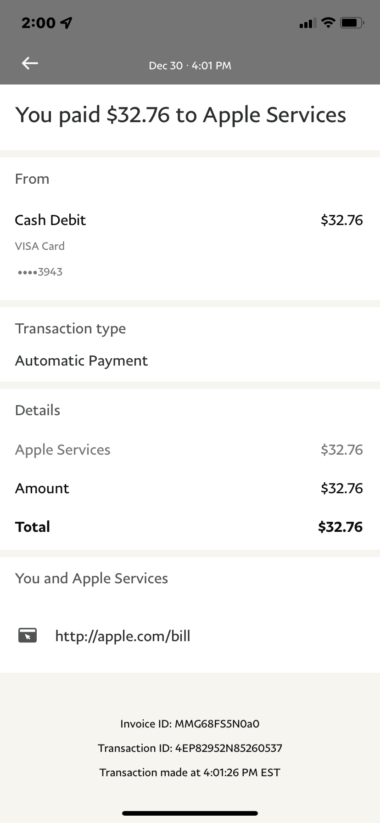Viewport: 380px width, 823px height.
Task: Tap the home indicator bar
Action: coord(190,813)
